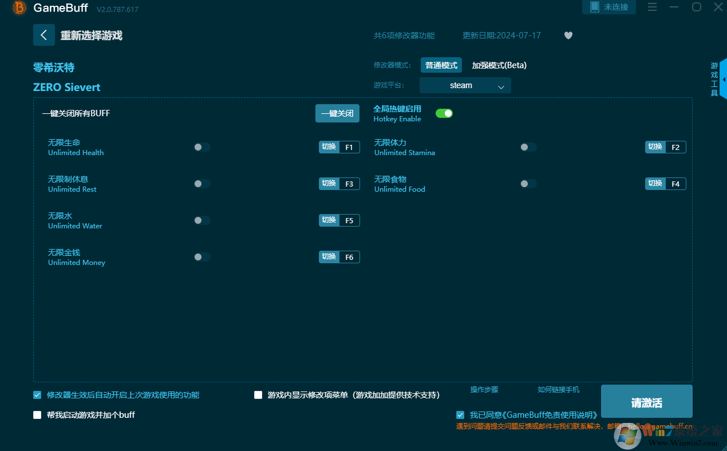
Task: Click the one-key close all button
Action: point(337,113)
